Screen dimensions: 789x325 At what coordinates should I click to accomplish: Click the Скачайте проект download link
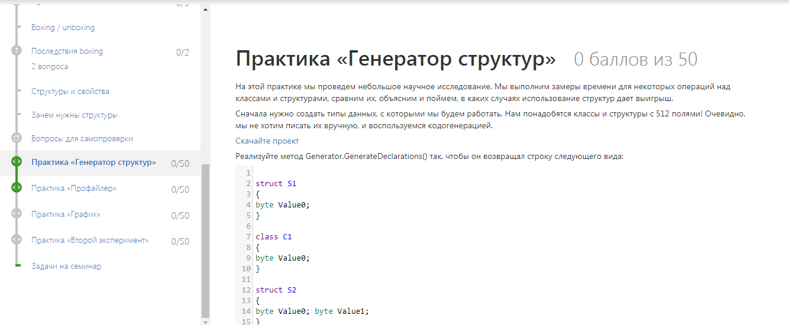pos(267,141)
